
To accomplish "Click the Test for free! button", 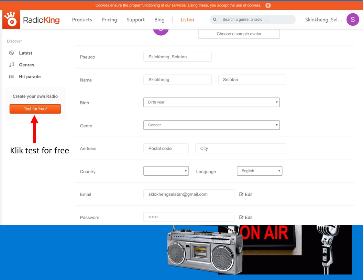I will 35,109.
